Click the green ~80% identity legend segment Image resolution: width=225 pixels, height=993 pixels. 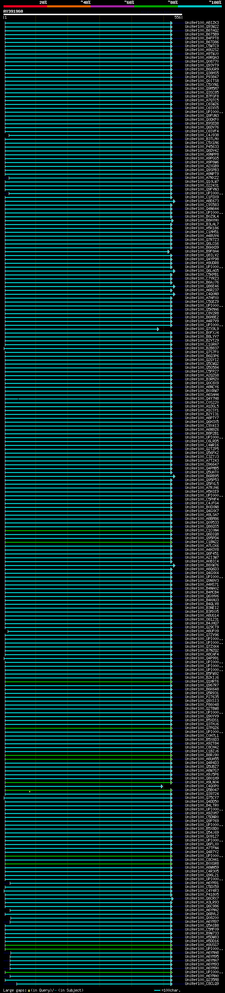pyautogui.click(x=156, y=7)
